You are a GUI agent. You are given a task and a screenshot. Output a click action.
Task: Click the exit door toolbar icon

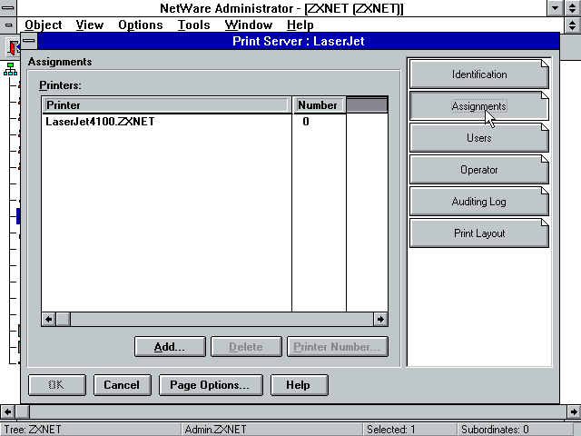click(x=14, y=47)
